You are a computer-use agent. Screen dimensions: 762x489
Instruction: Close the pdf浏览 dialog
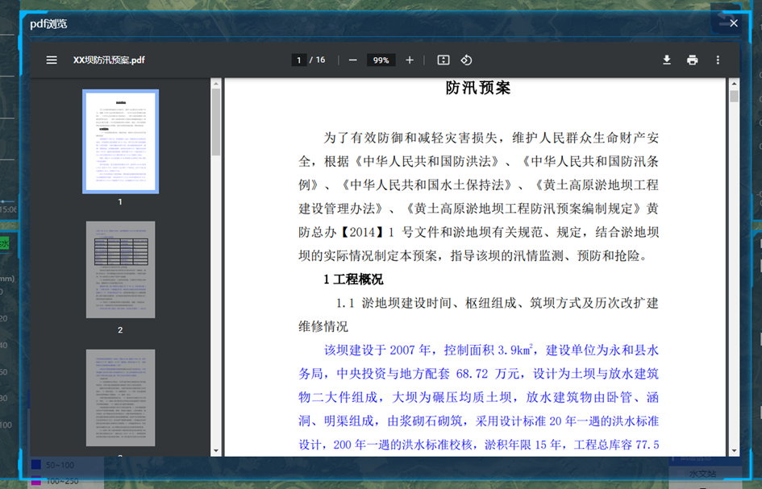[x=734, y=23]
